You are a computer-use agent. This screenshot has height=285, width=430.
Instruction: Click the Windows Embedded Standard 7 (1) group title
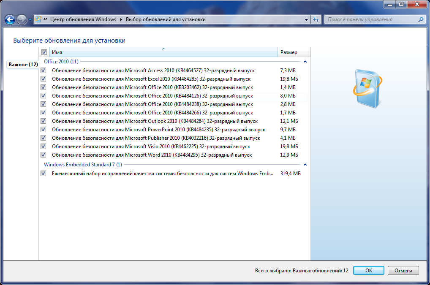pyautogui.click(x=83, y=165)
